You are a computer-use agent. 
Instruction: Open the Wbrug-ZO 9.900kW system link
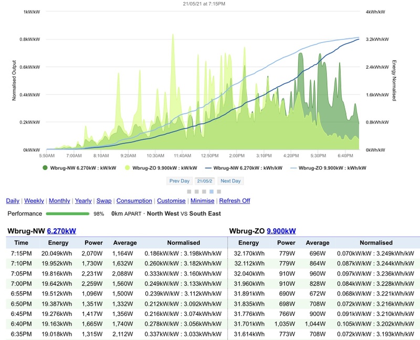[281, 231]
